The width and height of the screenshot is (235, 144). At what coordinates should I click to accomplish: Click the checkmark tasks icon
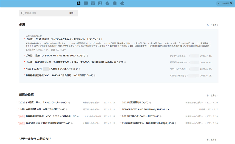coord(107,4)
